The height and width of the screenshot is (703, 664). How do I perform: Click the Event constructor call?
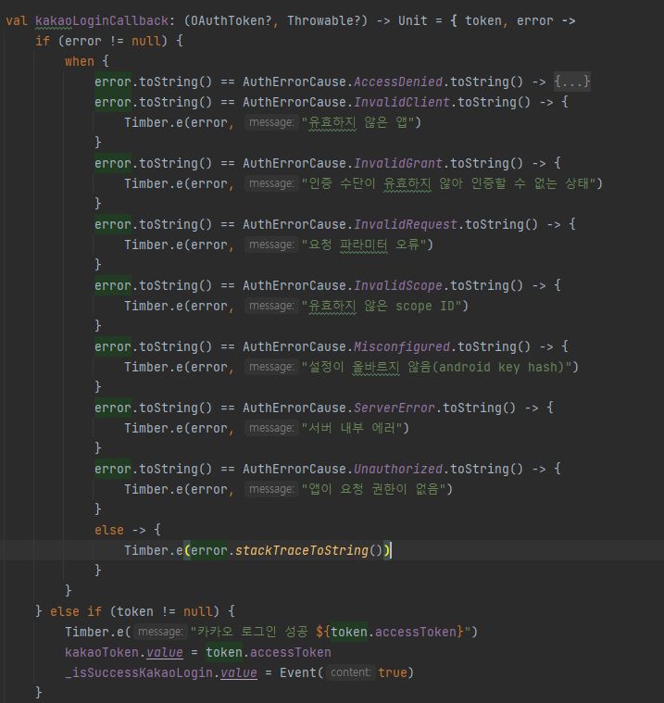[297, 672]
